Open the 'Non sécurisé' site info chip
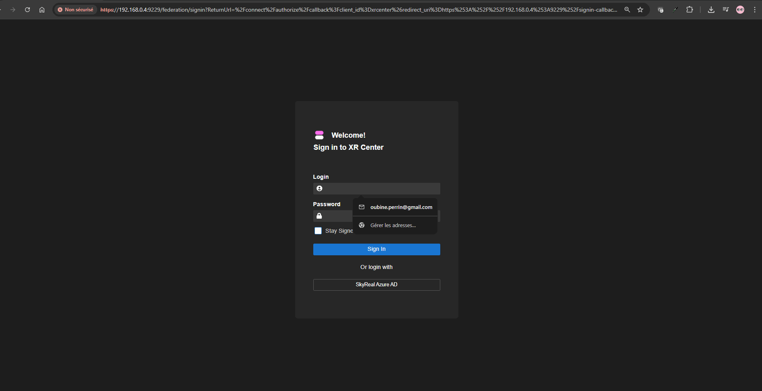762x391 pixels. point(76,10)
